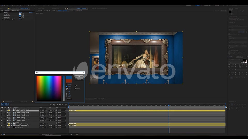
Task: Toggle Move time to preview time checkbox
Action: (229, 54)
